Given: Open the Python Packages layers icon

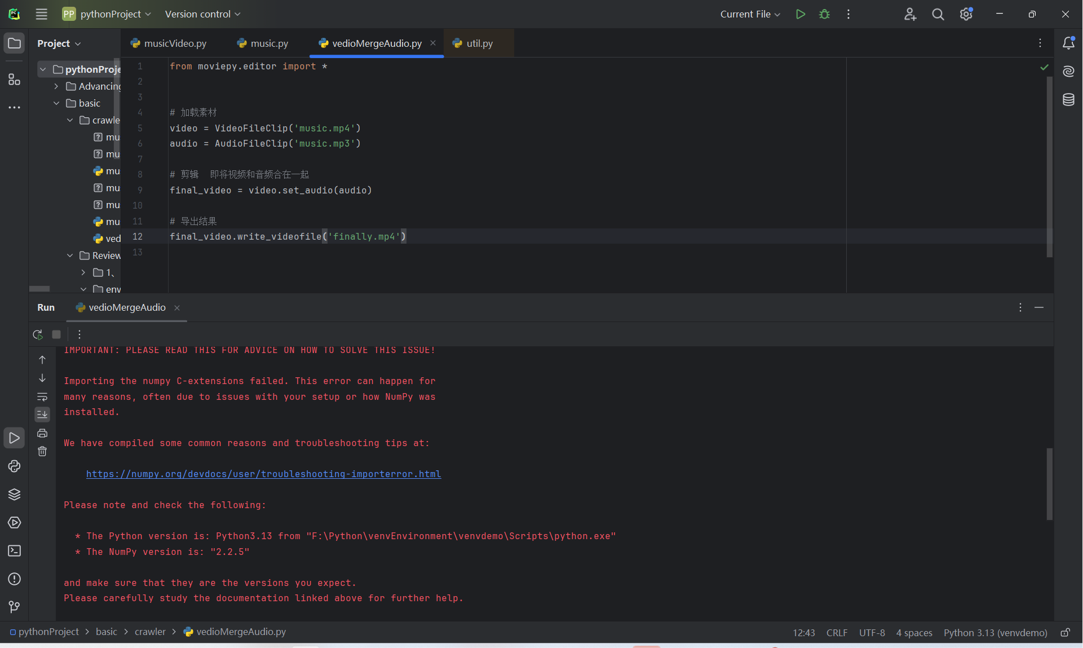Looking at the screenshot, I should point(14,495).
